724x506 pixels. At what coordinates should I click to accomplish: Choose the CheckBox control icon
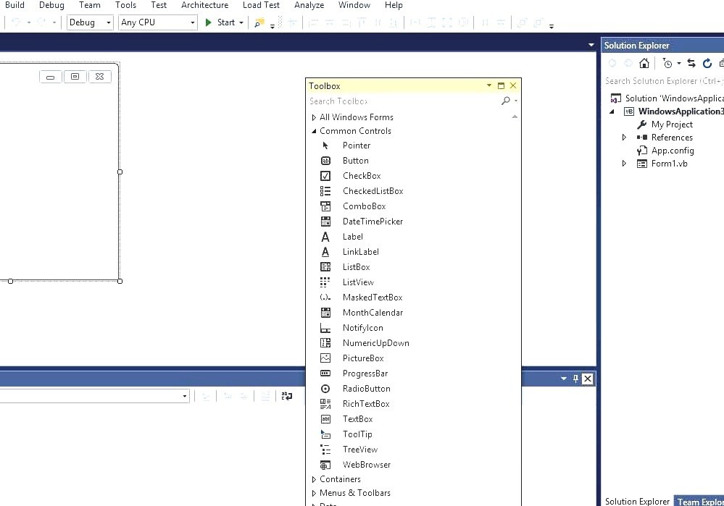tap(325, 176)
